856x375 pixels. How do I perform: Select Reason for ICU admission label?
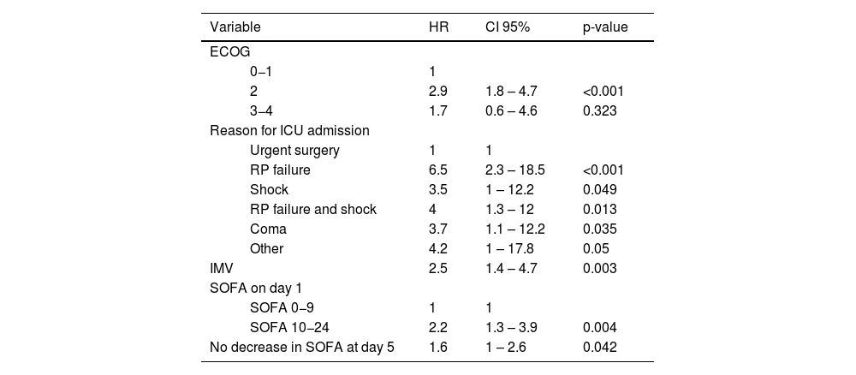point(289,131)
